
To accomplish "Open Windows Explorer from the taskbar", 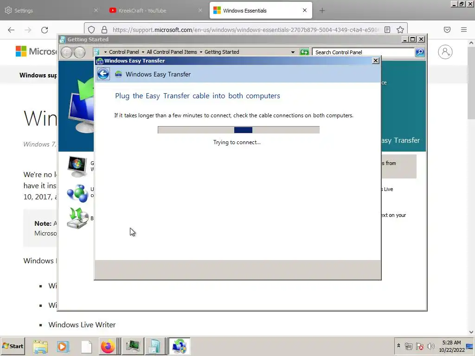I will [x=40, y=346].
